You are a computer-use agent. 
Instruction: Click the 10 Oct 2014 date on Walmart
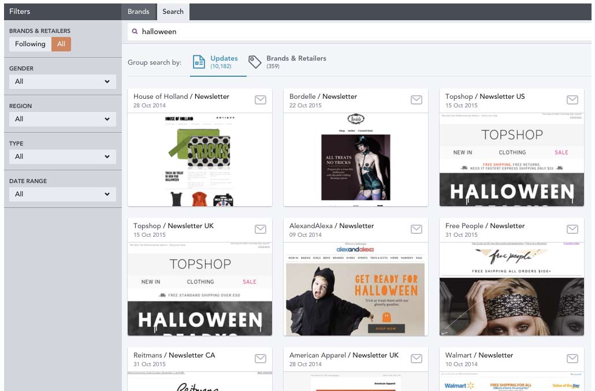462,364
